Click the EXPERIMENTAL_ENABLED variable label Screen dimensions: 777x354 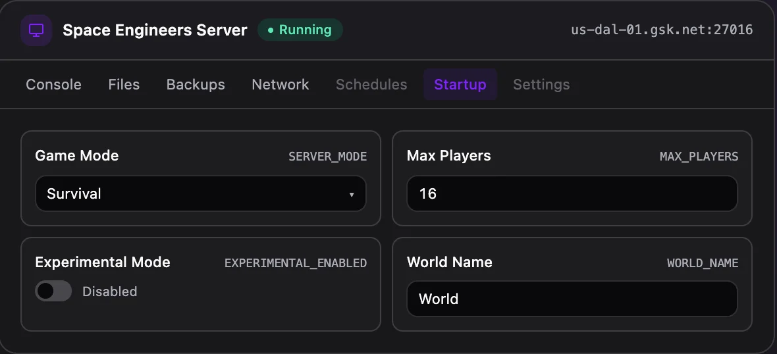click(x=296, y=263)
